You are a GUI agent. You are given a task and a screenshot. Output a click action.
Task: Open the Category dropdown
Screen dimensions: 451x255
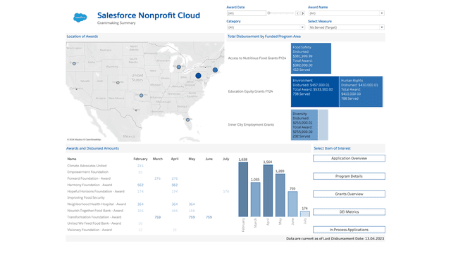click(266, 27)
